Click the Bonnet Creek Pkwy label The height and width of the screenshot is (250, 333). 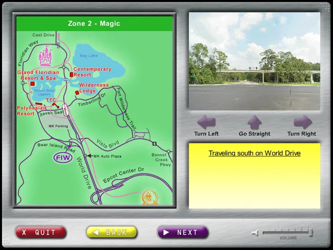(x=161, y=160)
